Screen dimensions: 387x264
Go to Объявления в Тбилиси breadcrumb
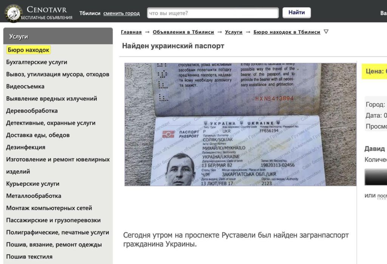coord(183,32)
